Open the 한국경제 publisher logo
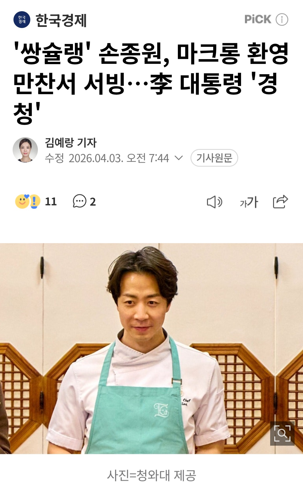Image resolution: width=303 pixels, height=492 pixels. [x=22, y=20]
